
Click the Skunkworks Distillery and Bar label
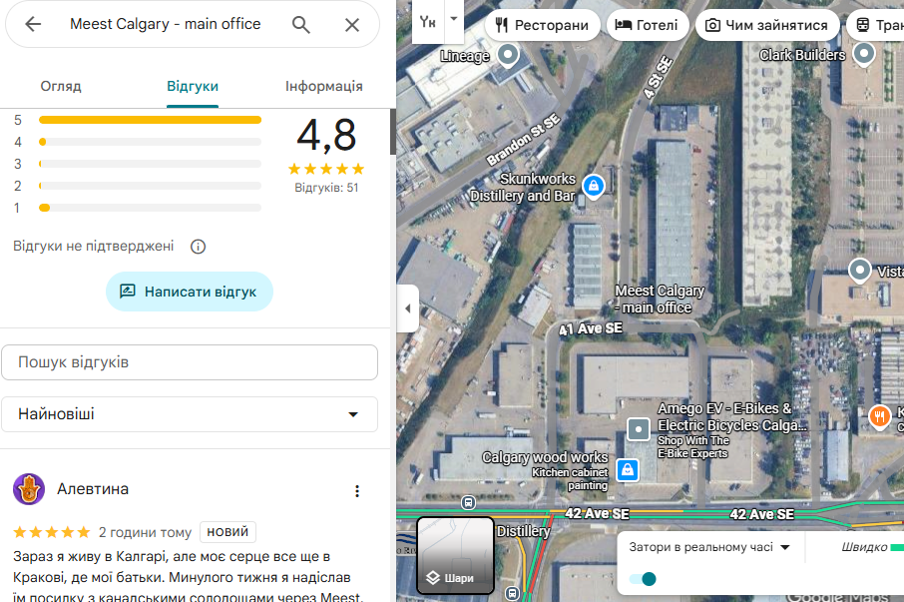[523, 188]
